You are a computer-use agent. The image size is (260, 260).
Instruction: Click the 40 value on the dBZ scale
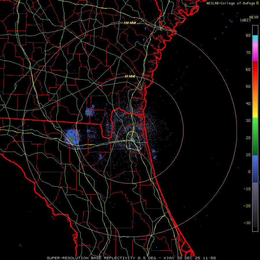click(x=248, y=104)
